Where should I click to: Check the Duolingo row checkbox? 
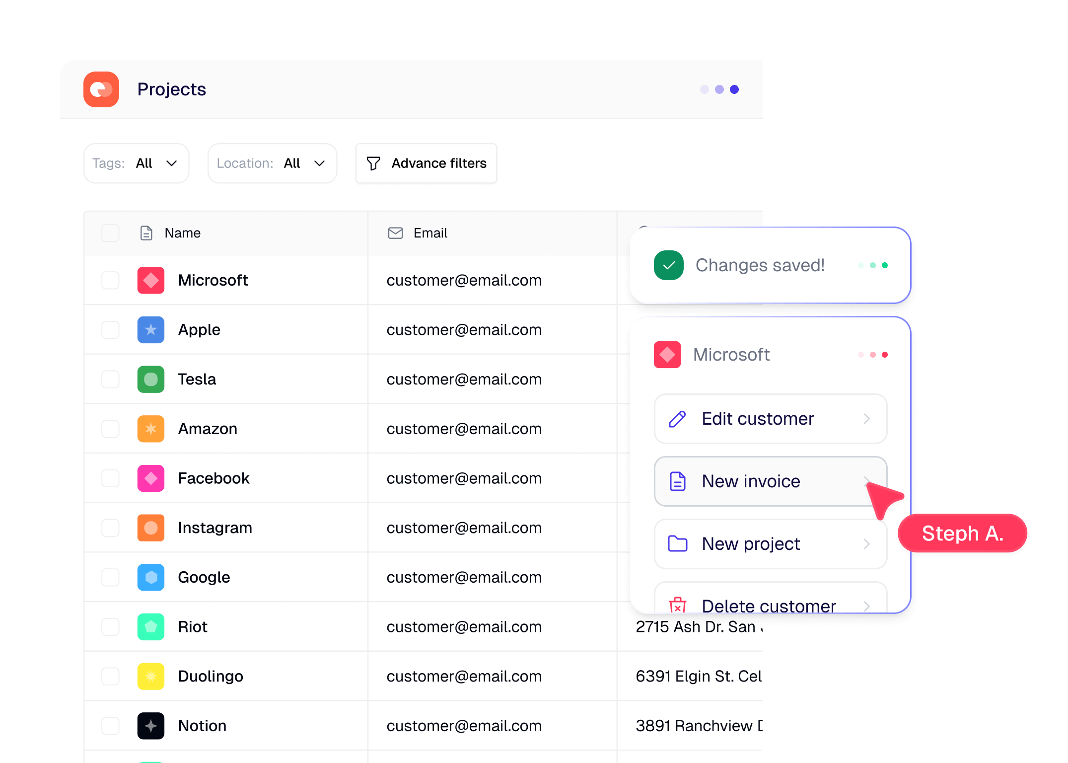(110, 676)
